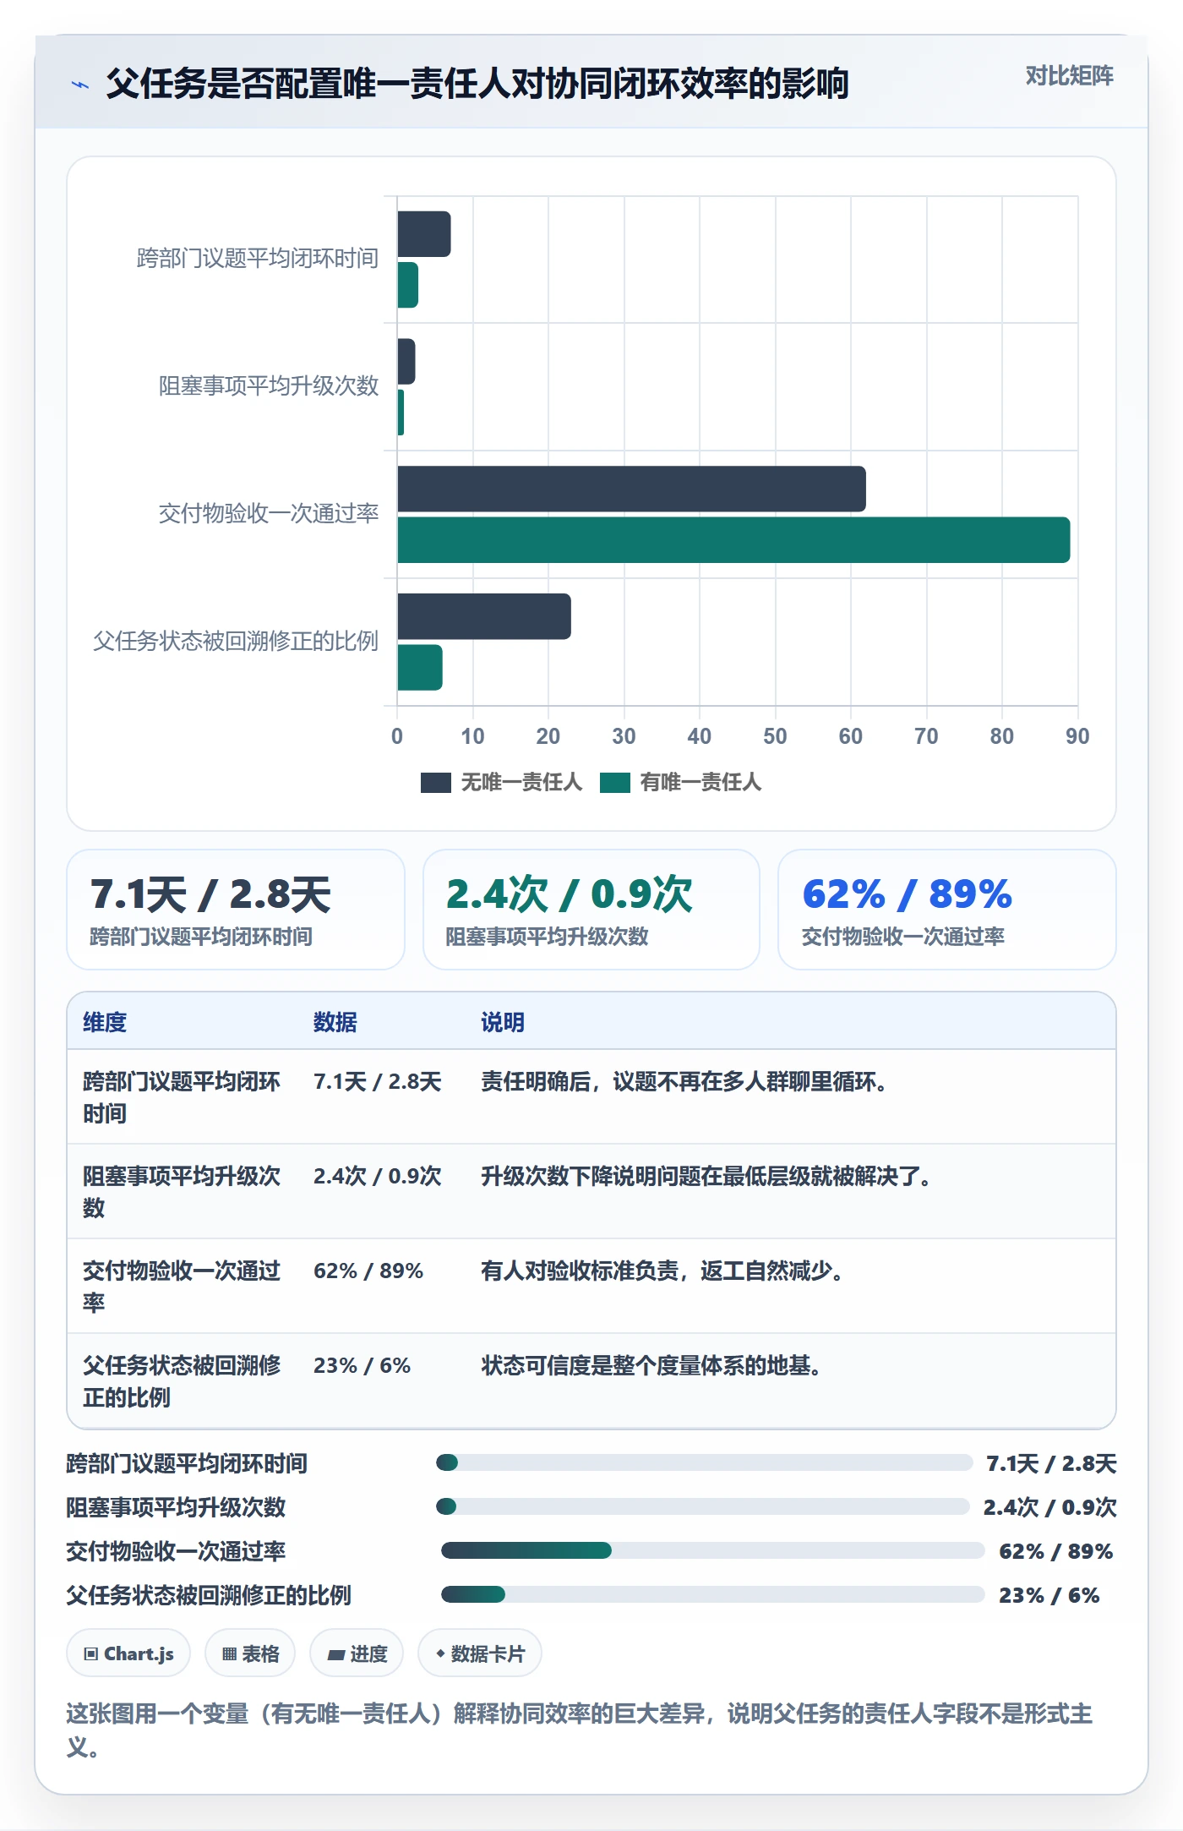
Task: Click the note 状态可信度是整个度量体系的地基
Action: coord(651,1365)
